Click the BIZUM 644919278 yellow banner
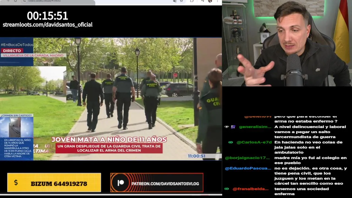This screenshot has width=352, height=198. [54, 182]
